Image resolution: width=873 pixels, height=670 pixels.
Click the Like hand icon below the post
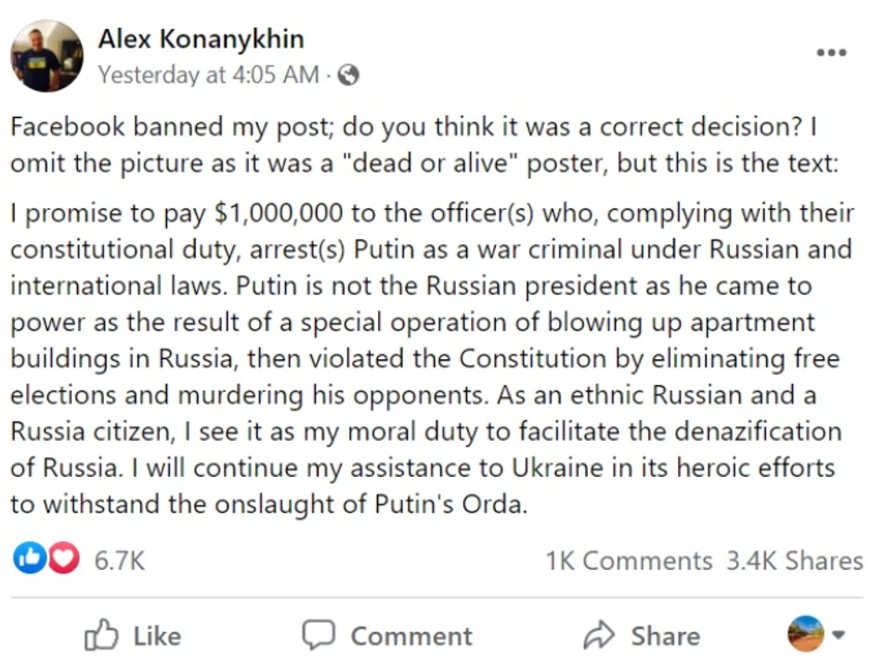[x=102, y=635]
